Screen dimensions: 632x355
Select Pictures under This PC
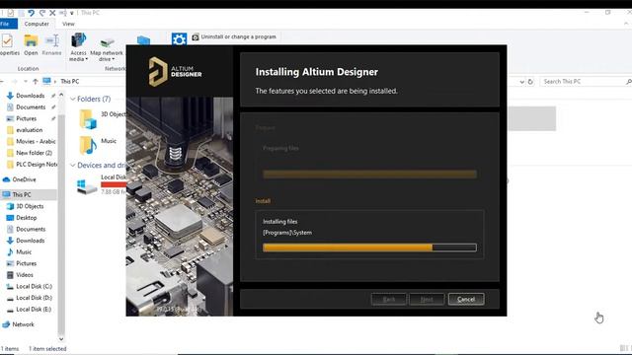tap(27, 263)
